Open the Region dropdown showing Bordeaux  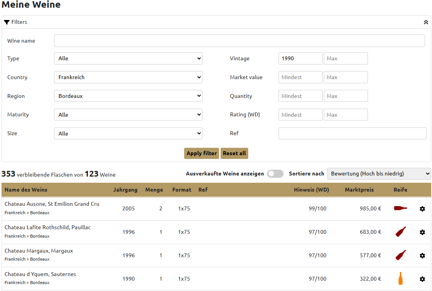click(x=128, y=96)
